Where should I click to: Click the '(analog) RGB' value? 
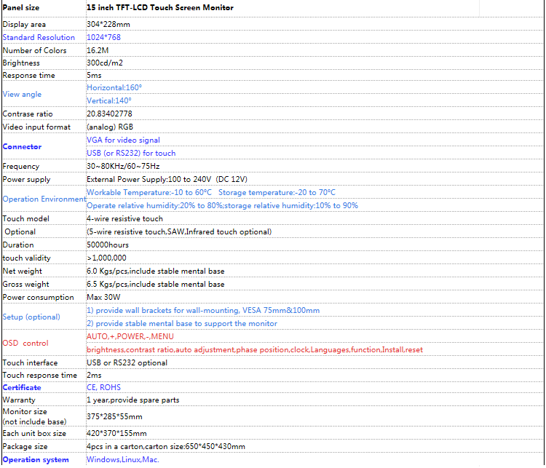click(110, 127)
